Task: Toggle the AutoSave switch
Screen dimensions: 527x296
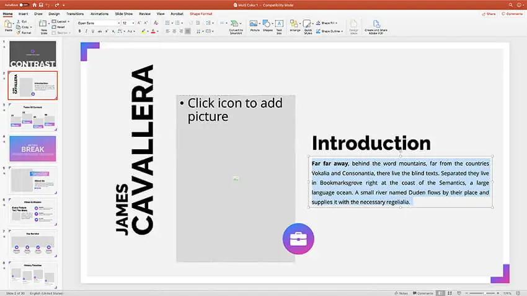Action: click(x=24, y=4)
